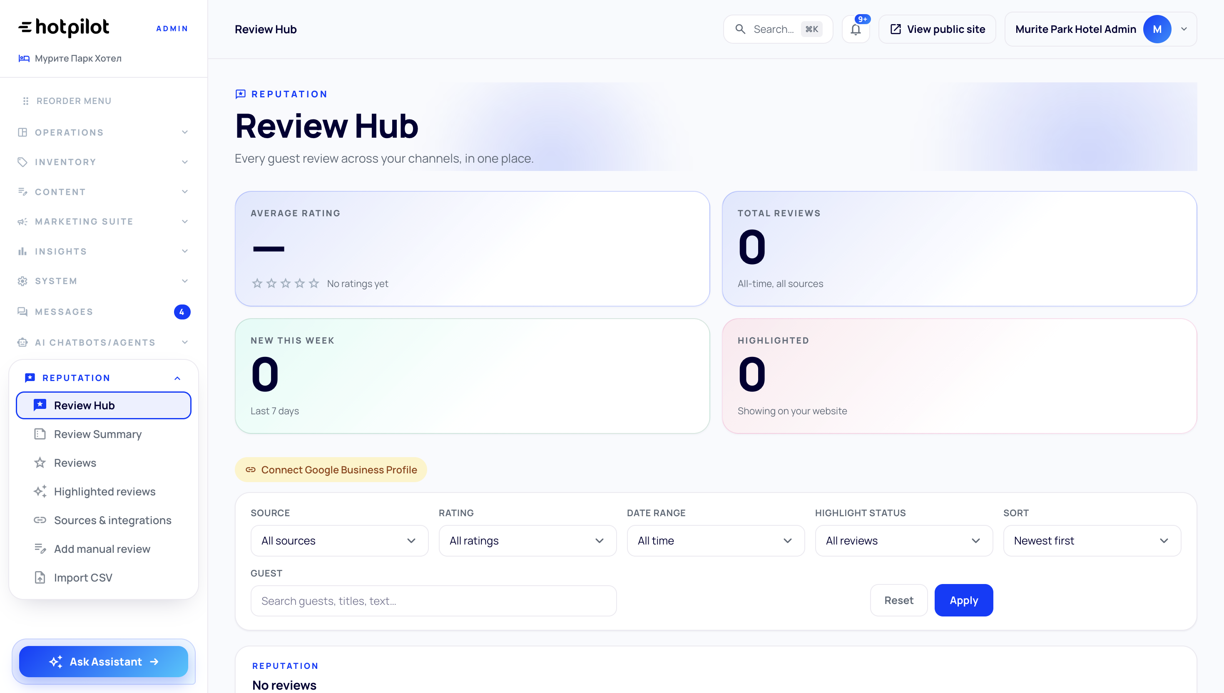The image size is (1224, 693).
Task: Click the search magnifier icon
Action: click(x=740, y=29)
